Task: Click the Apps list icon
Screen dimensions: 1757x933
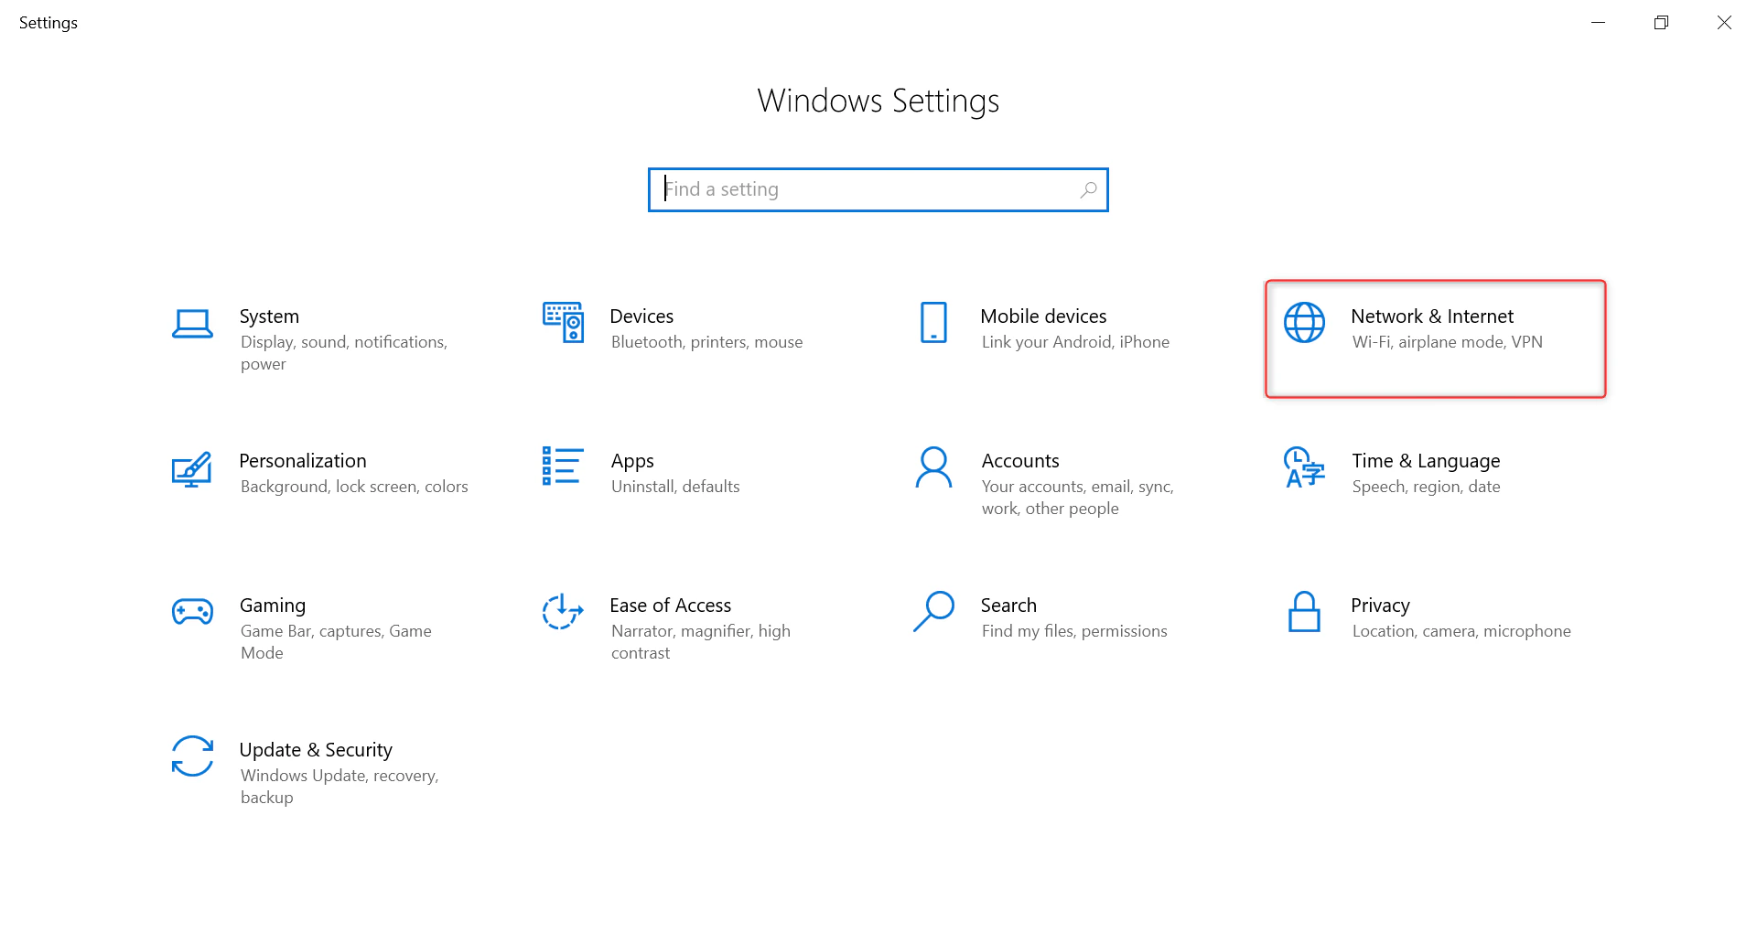Action: (x=563, y=466)
